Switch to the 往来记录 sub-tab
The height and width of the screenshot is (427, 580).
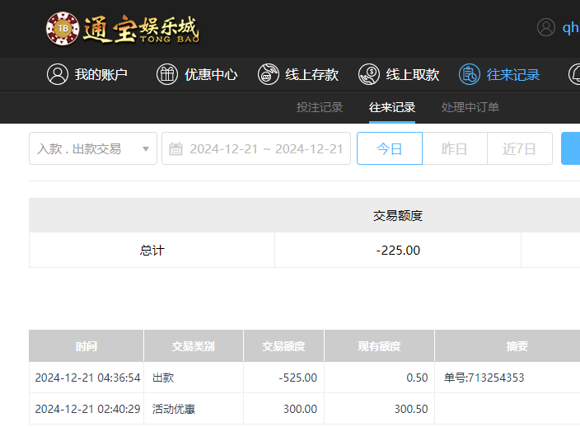point(392,107)
